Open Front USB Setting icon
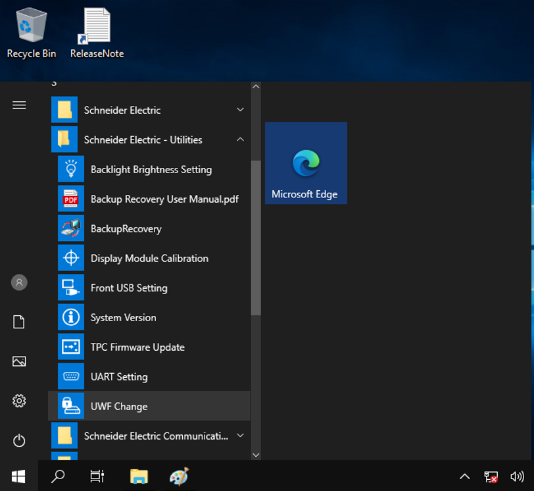Image resolution: width=534 pixels, height=491 pixels. point(71,288)
